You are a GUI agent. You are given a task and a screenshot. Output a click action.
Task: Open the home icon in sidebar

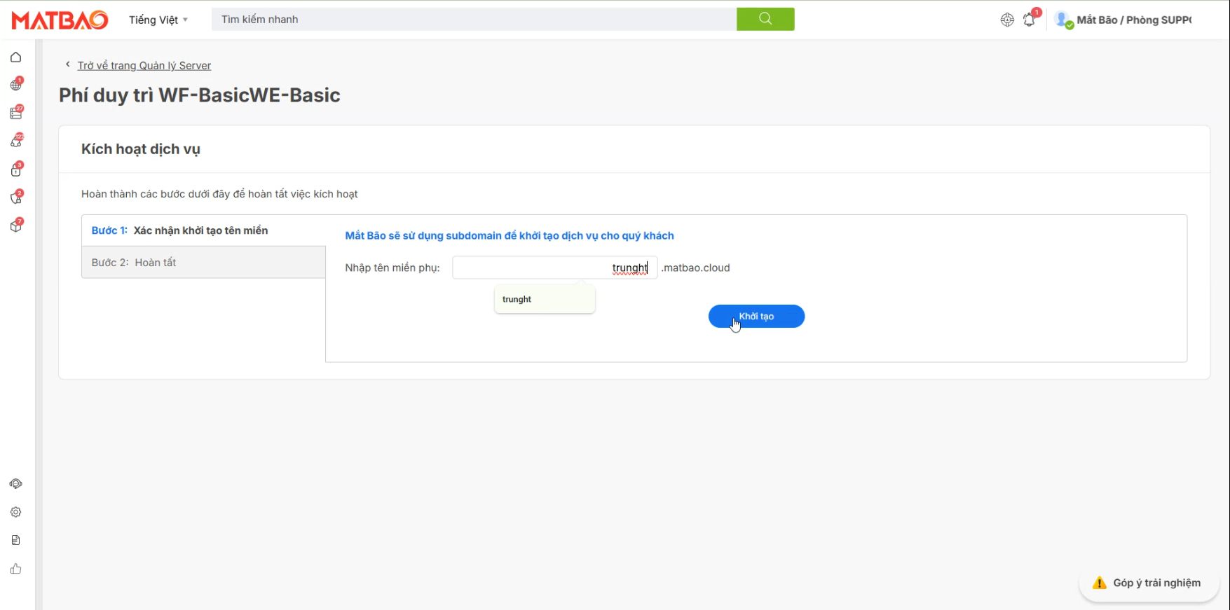pos(16,57)
